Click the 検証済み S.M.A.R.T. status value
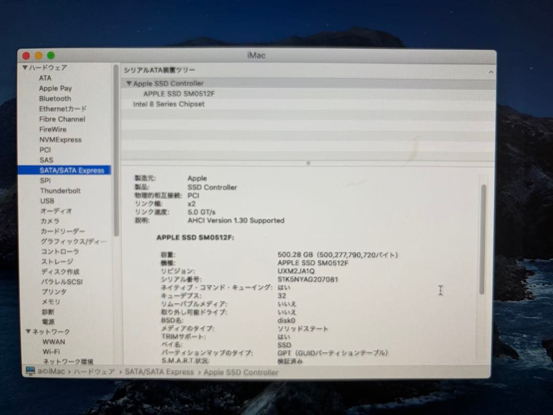553x415 pixels. coord(290,361)
